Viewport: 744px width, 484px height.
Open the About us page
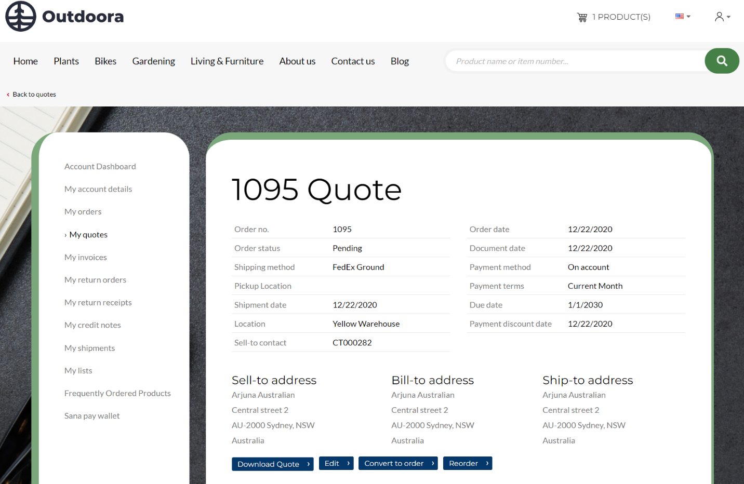pyautogui.click(x=297, y=61)
